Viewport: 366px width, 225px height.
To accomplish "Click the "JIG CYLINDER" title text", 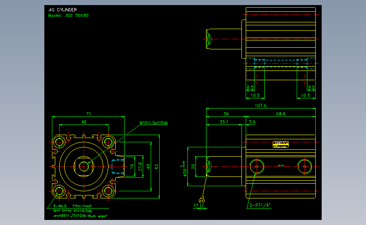I will pyautogui.click(x=62, y=10).
